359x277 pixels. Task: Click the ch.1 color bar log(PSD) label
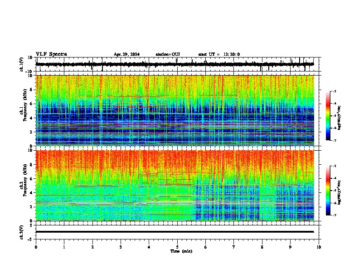coord(339,118)
